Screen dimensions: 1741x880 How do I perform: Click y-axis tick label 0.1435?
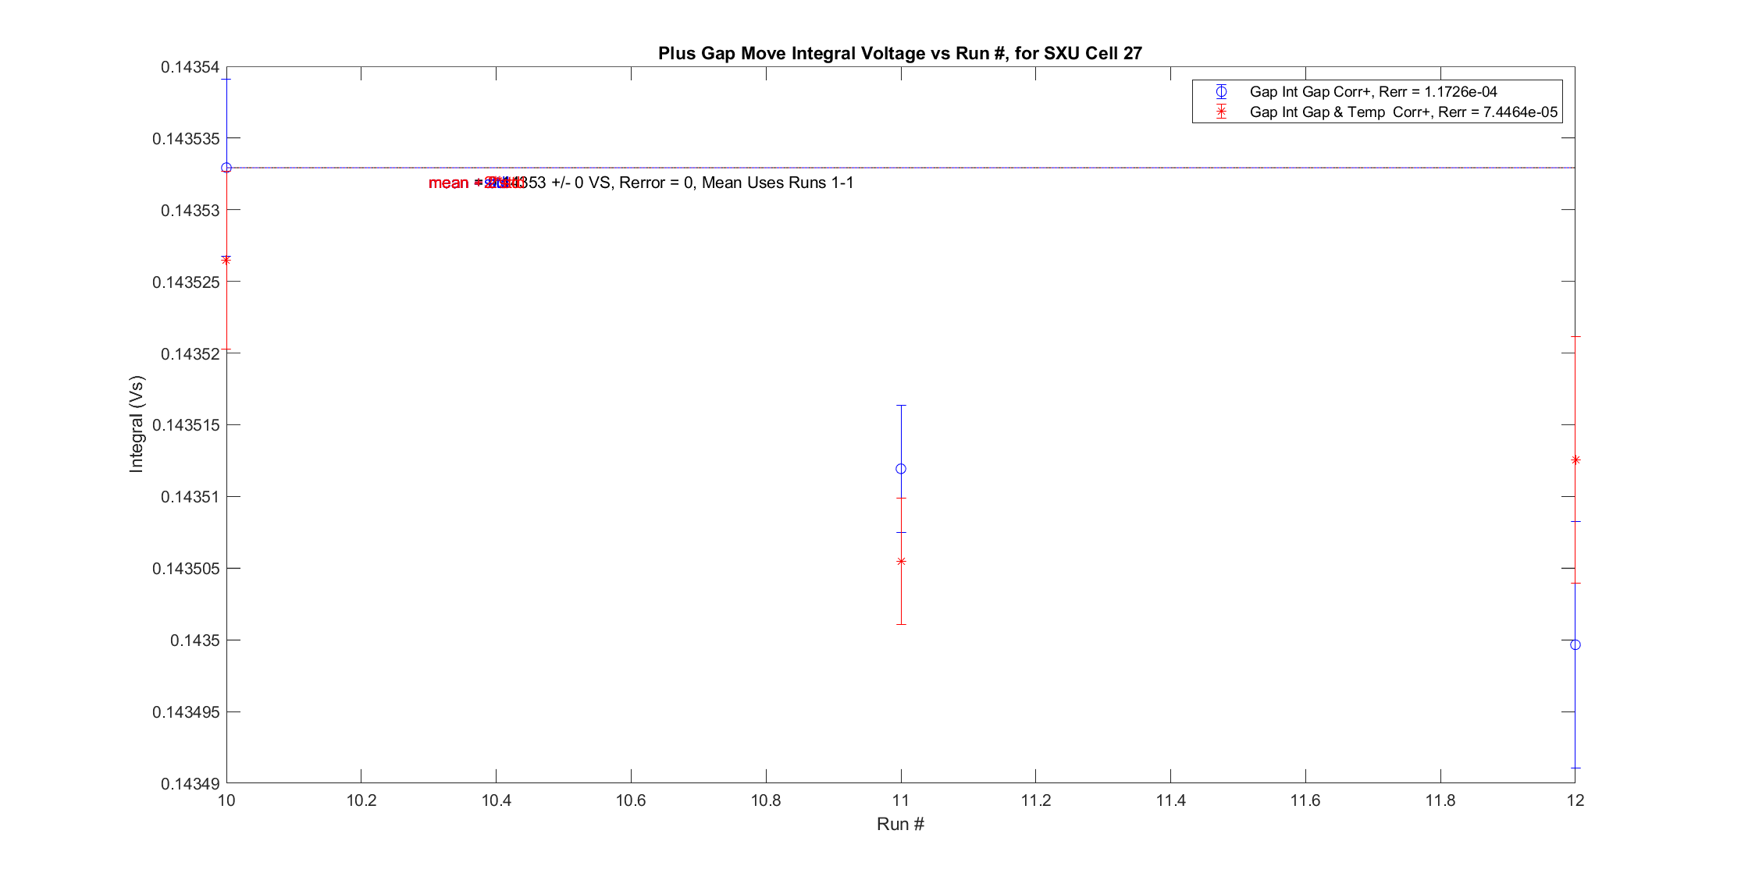[195, 640]
